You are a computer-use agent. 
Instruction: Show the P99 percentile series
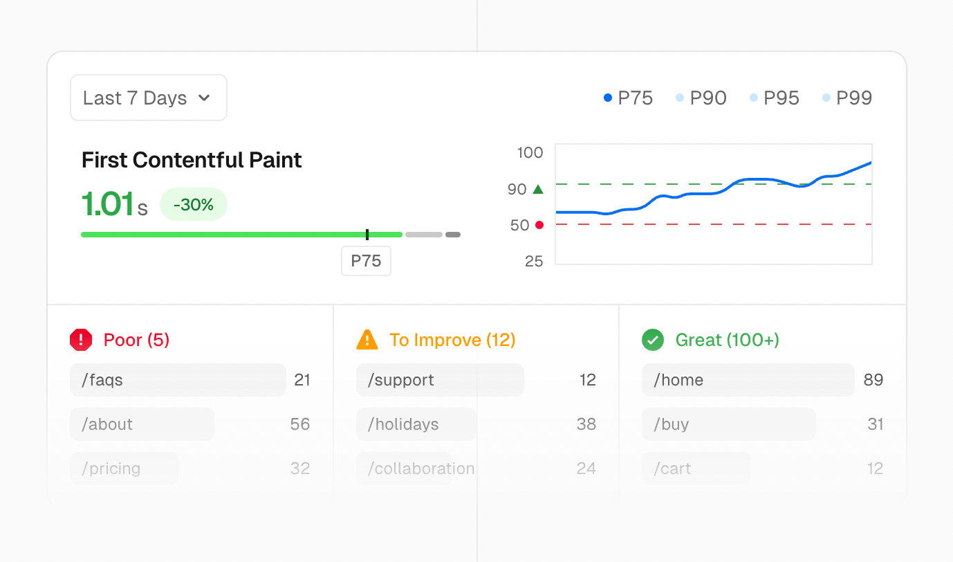point(847,98)
